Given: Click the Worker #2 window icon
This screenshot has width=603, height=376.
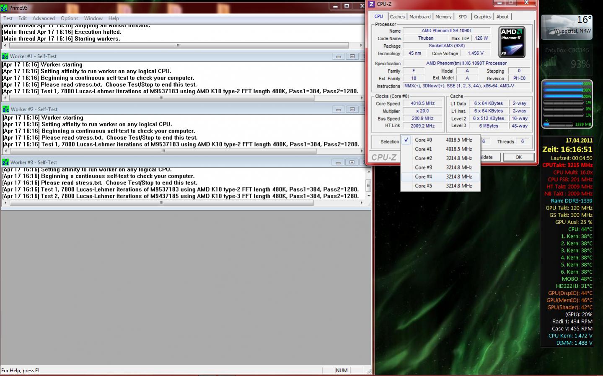Looking at the screenshot, I should click(5, 109).
